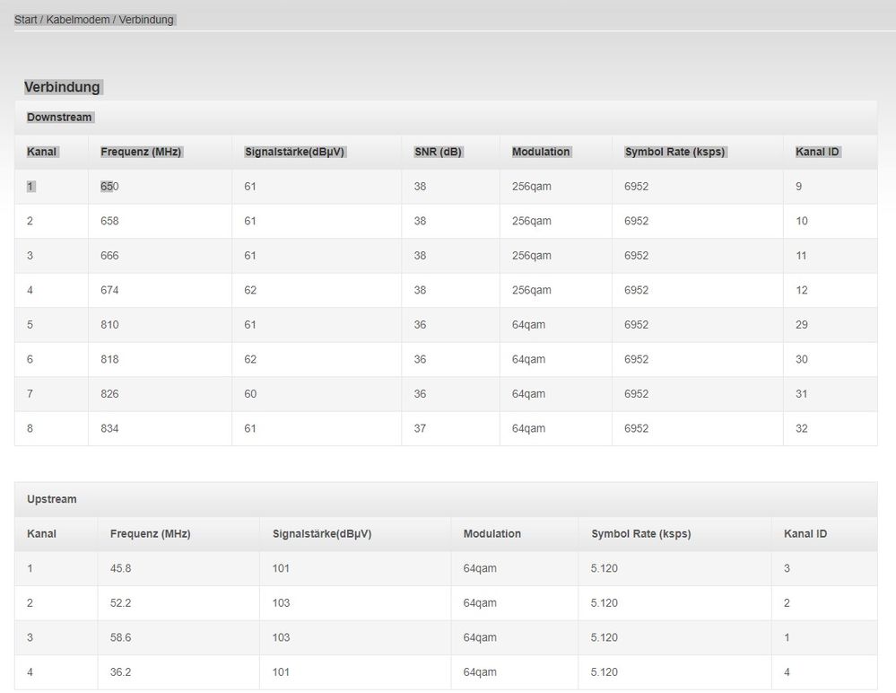Click upstream 'Signalstärke(dBµV)' column header

point(322,534)
